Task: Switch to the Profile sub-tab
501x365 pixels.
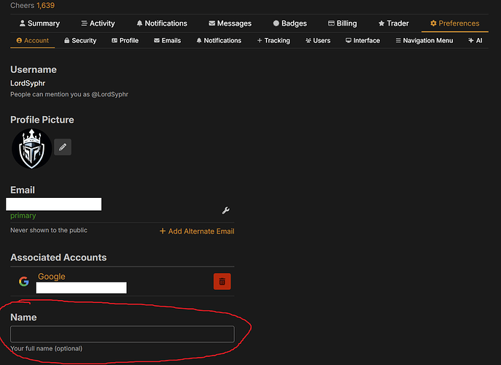Action: pyautogui.click(x=125, y=41)
